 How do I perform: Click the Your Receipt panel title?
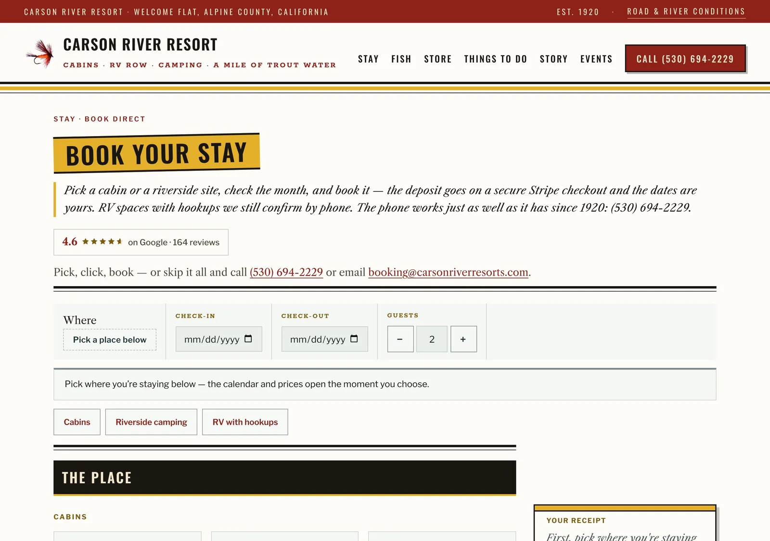click(x=576, y=520)
